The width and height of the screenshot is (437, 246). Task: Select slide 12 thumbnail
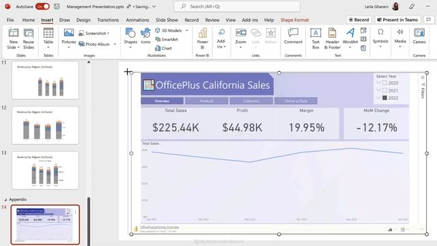(45, 125)
